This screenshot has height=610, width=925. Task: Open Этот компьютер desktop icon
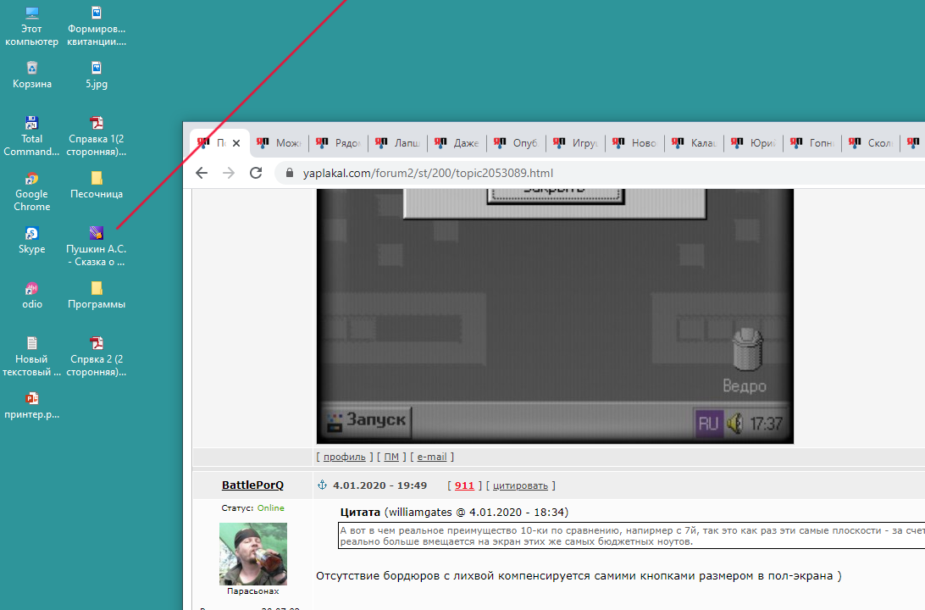(x=32, y=26)
